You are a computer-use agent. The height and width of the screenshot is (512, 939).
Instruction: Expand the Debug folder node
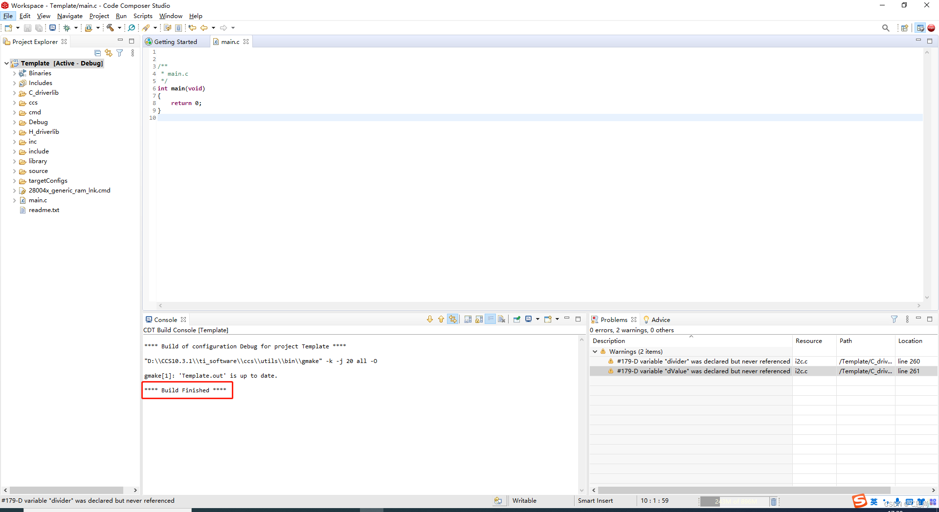pyautogui.click(x=14, y=122)
